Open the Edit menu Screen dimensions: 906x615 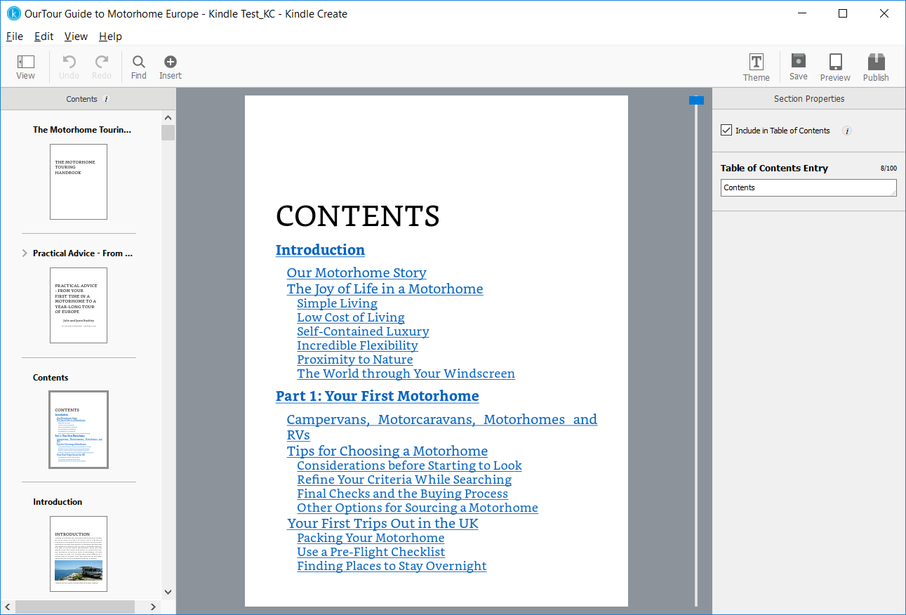tap(44, 36)
